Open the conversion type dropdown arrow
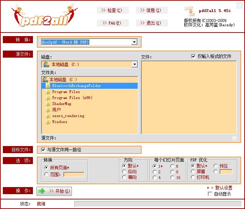 tap(134, 42)
